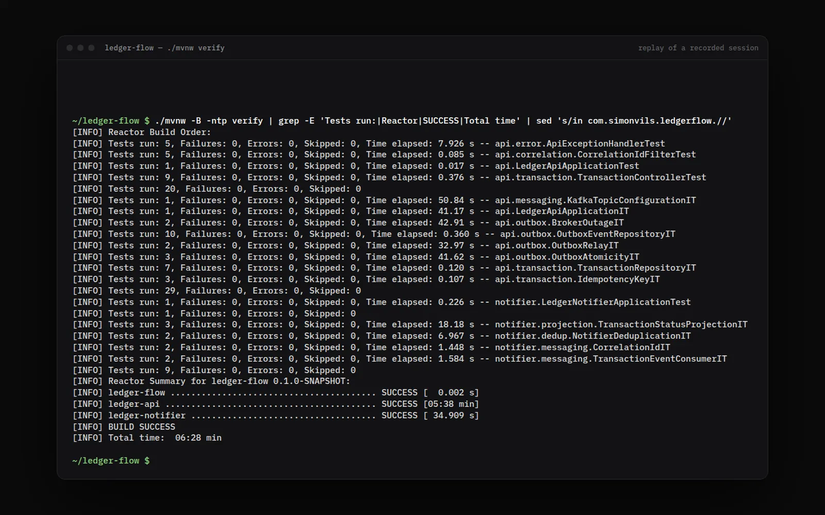This screenshot has height=515, width=825.
Task: Click the "replay of a recorded session" label
Action: (x=698, y=48)
